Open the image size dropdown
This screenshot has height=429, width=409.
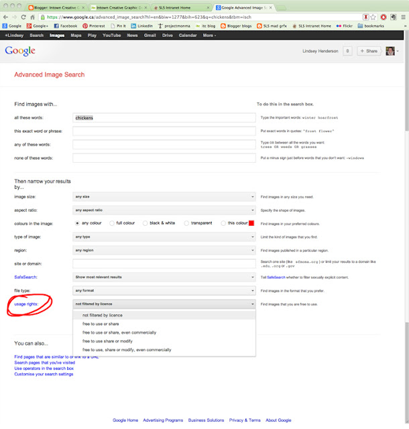164,196
